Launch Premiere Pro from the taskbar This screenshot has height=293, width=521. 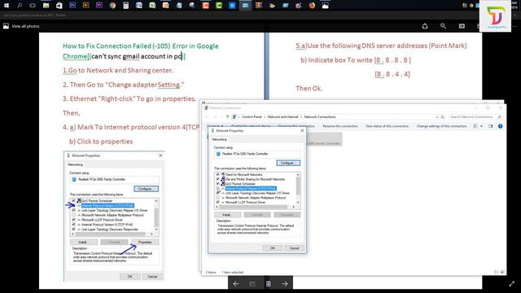coord(99,6)
